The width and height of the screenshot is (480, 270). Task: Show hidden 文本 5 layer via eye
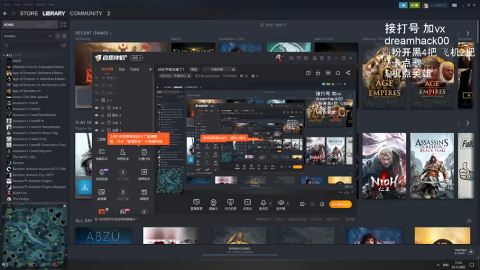pyautogui.click(x=97, y=85)
